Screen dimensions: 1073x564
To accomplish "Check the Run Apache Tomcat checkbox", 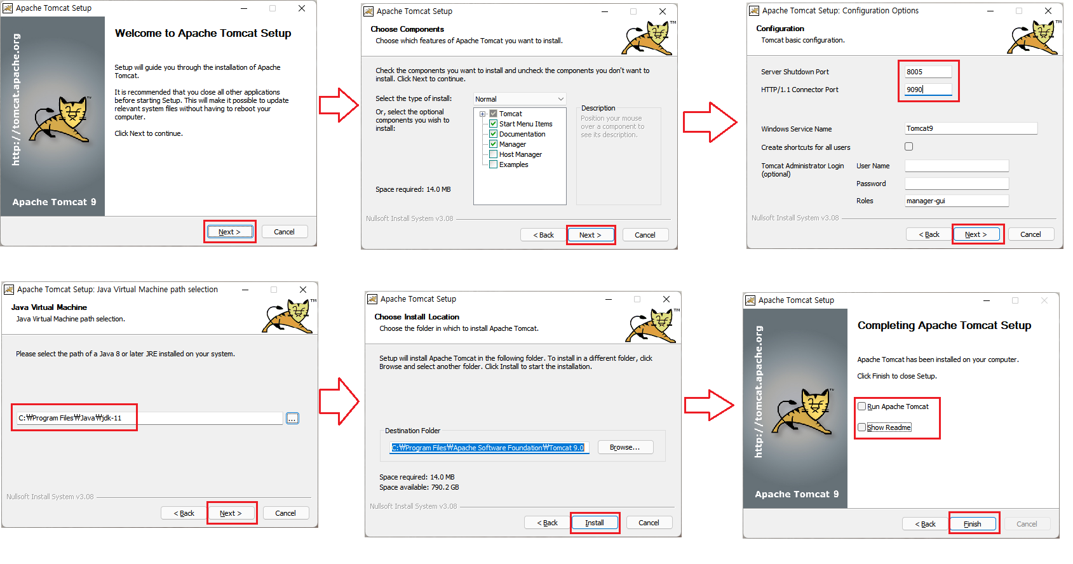I will 862,406.
